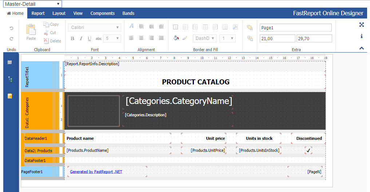The height and width of the screenshot is (192, 370).
Task: Toggle the right border
Action: click(x=215, y=27)
